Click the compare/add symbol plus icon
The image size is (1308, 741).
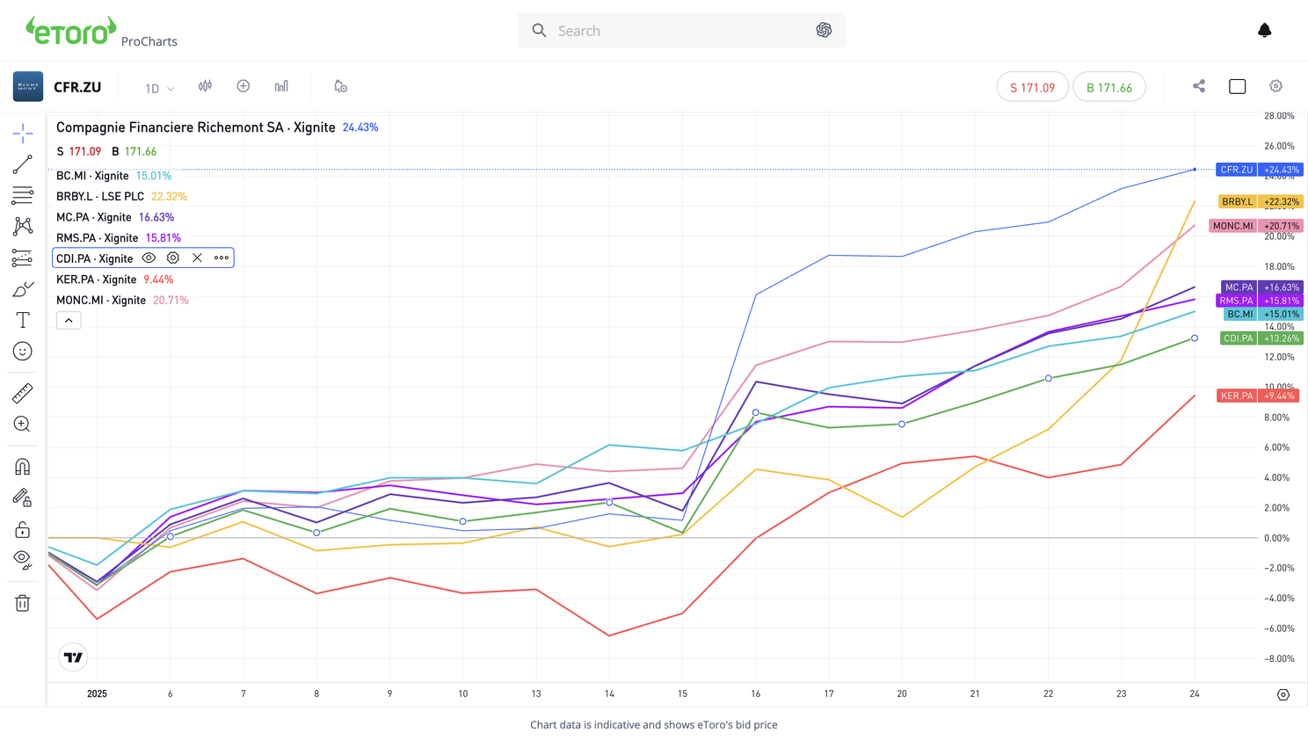[x=243, y=86]
